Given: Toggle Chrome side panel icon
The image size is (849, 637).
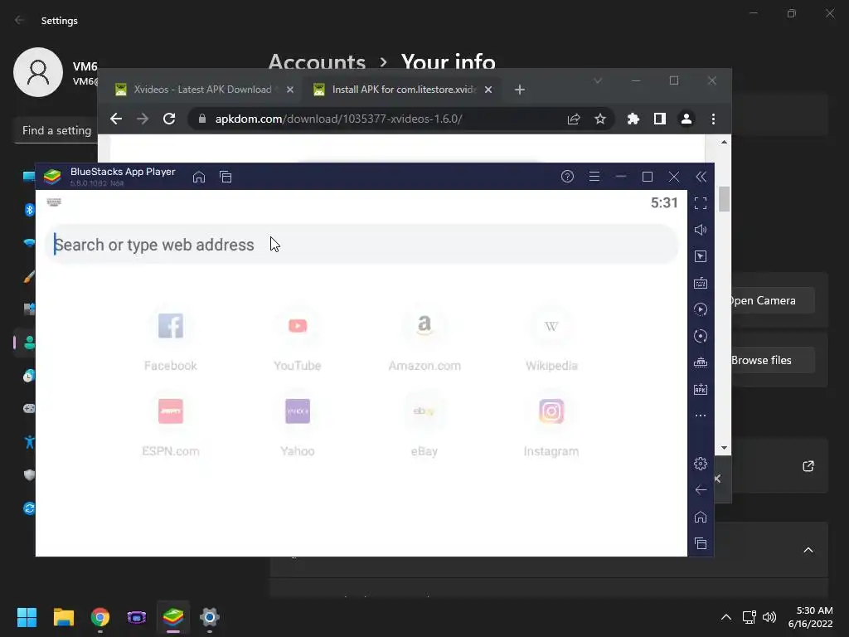Looking at the screenshot, I should (659, 119).
